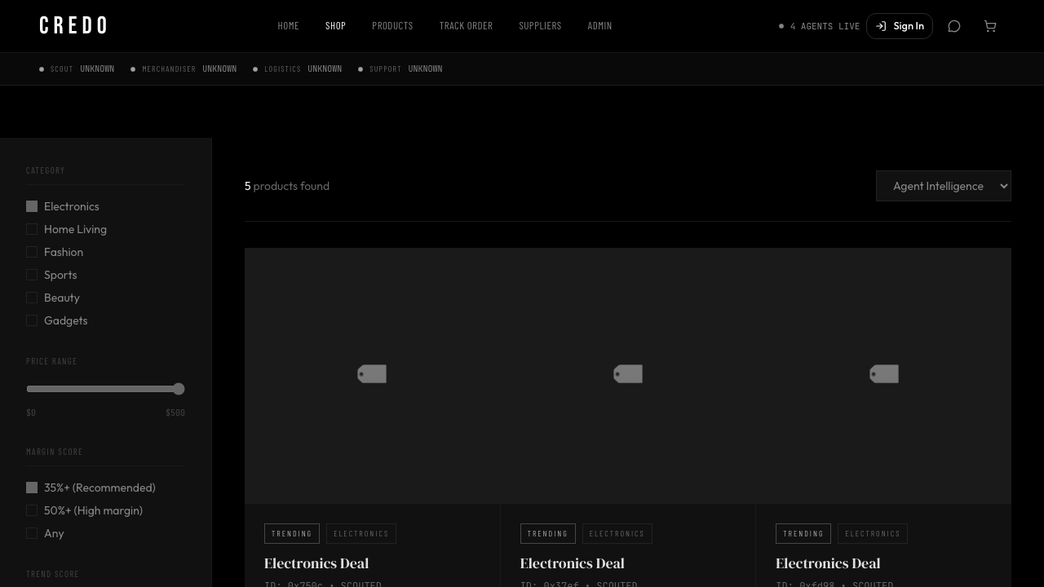Toggle the Any margin score option
The height and width of the screenshot is (587, 1044).
coord(32,533)
